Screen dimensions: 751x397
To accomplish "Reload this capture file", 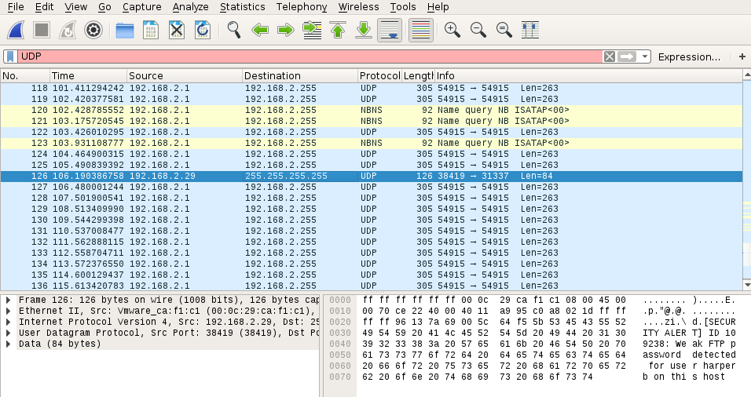I will tap(203, 30).
